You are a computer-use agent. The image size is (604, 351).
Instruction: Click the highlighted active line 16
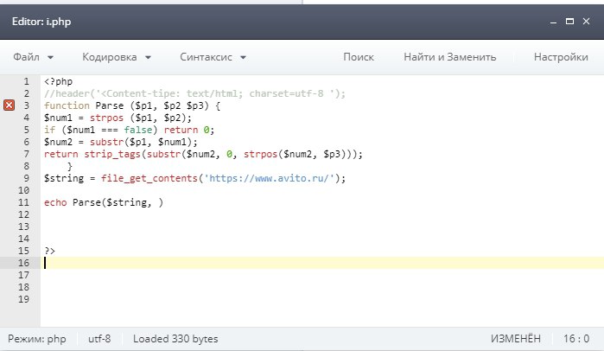pyautogui.click(x=322, y=263)
